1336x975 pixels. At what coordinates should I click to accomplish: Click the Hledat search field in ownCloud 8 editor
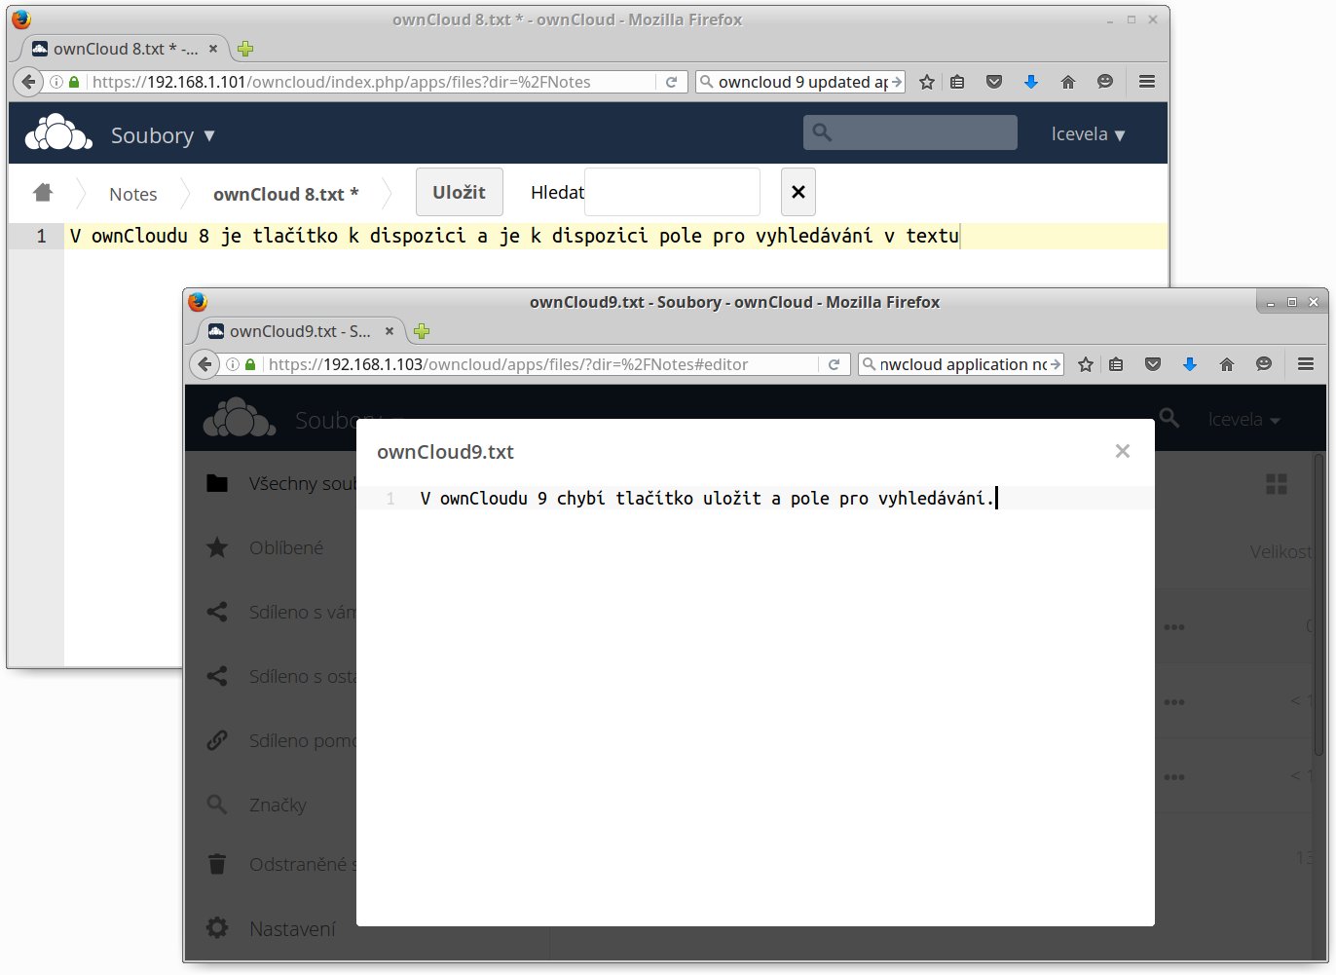[x=672, y=192]
